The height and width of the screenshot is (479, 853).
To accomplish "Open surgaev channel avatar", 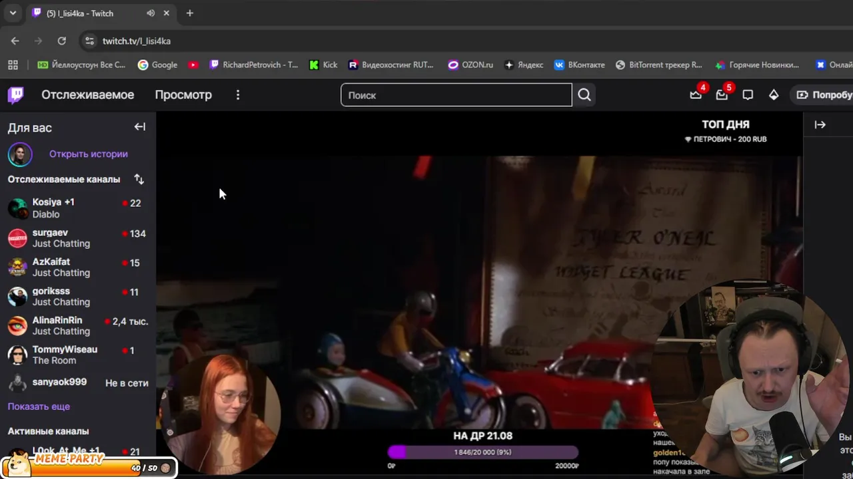I will point(17,238).
